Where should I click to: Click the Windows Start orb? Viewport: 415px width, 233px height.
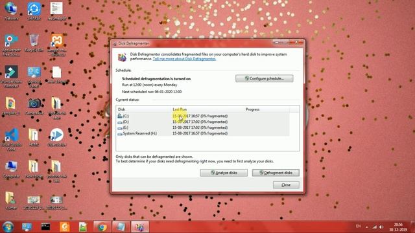click(8, 227)
